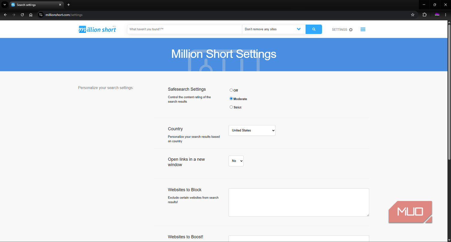Click the 'Million Short Settings' banner title
The width and height of the screenshot is (451, 242).
224,54
